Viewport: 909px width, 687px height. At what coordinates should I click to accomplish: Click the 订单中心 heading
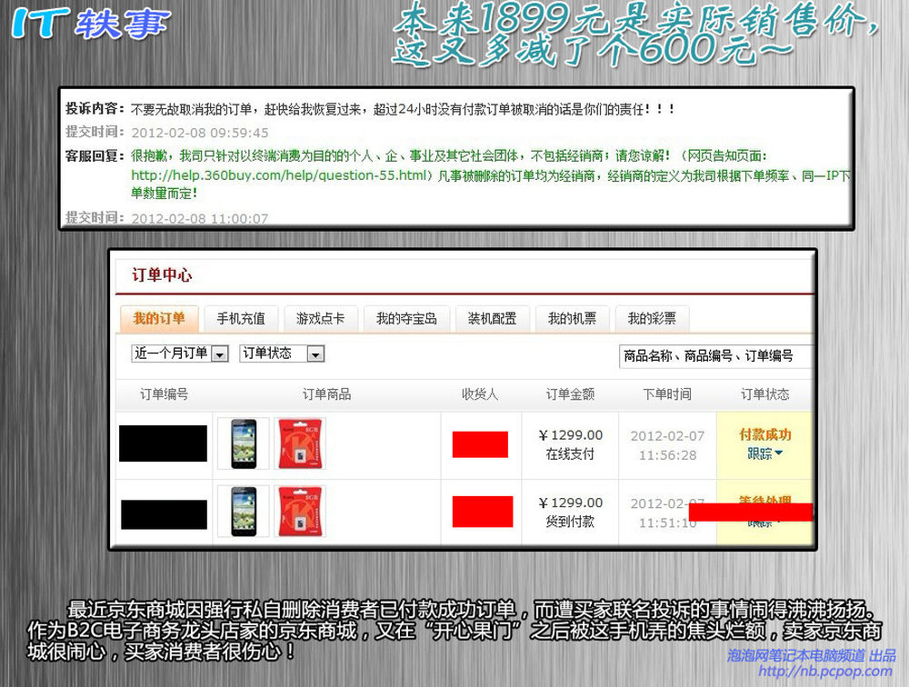point(162,274)
